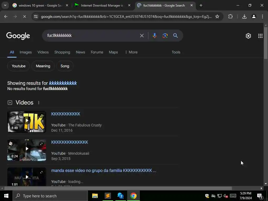Viewport: 268px width, 201px height.
Task: Switch to Internet Download Manager tab
Action: [102, 5]
